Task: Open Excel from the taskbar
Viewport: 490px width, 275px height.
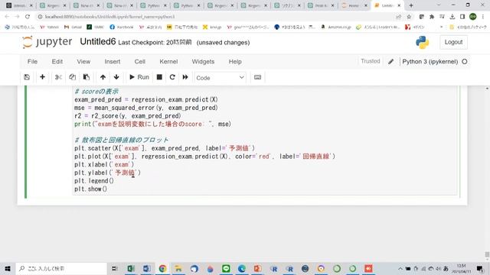Action: tap(131, 268)
